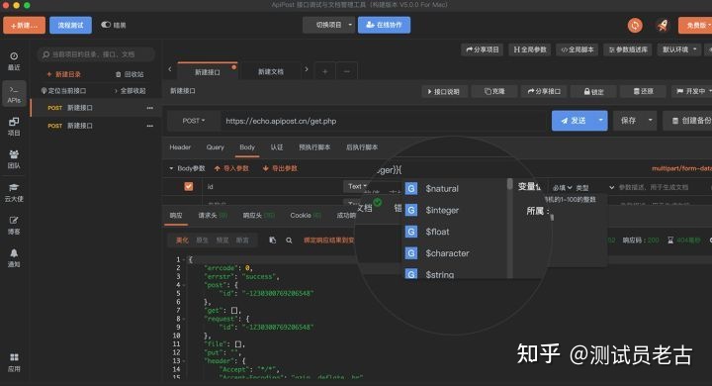Open the 回收站 recycle bin
The image size is (712, 386).
(130, 74)
